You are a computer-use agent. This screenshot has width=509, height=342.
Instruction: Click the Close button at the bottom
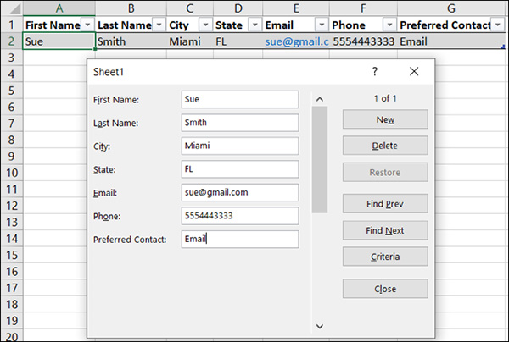click(385, 289)
